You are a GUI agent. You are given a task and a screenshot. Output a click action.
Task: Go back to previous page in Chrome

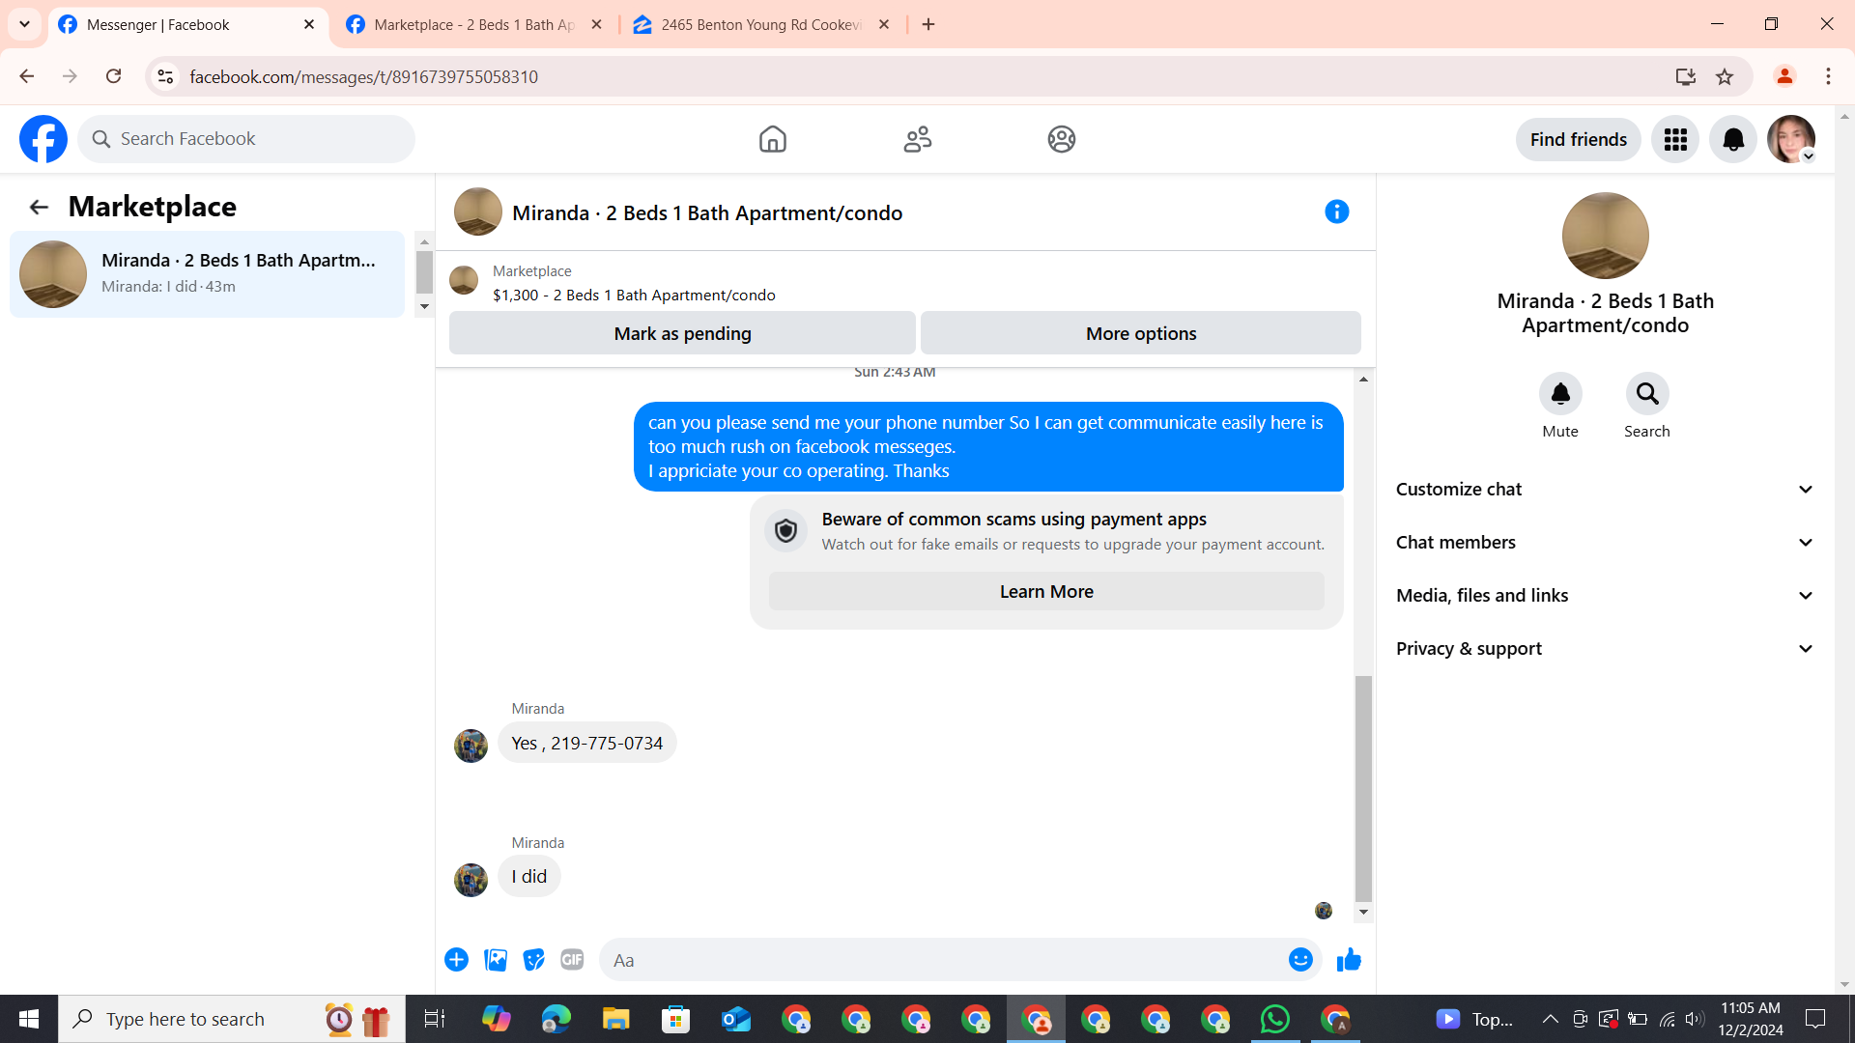point(26,76)
